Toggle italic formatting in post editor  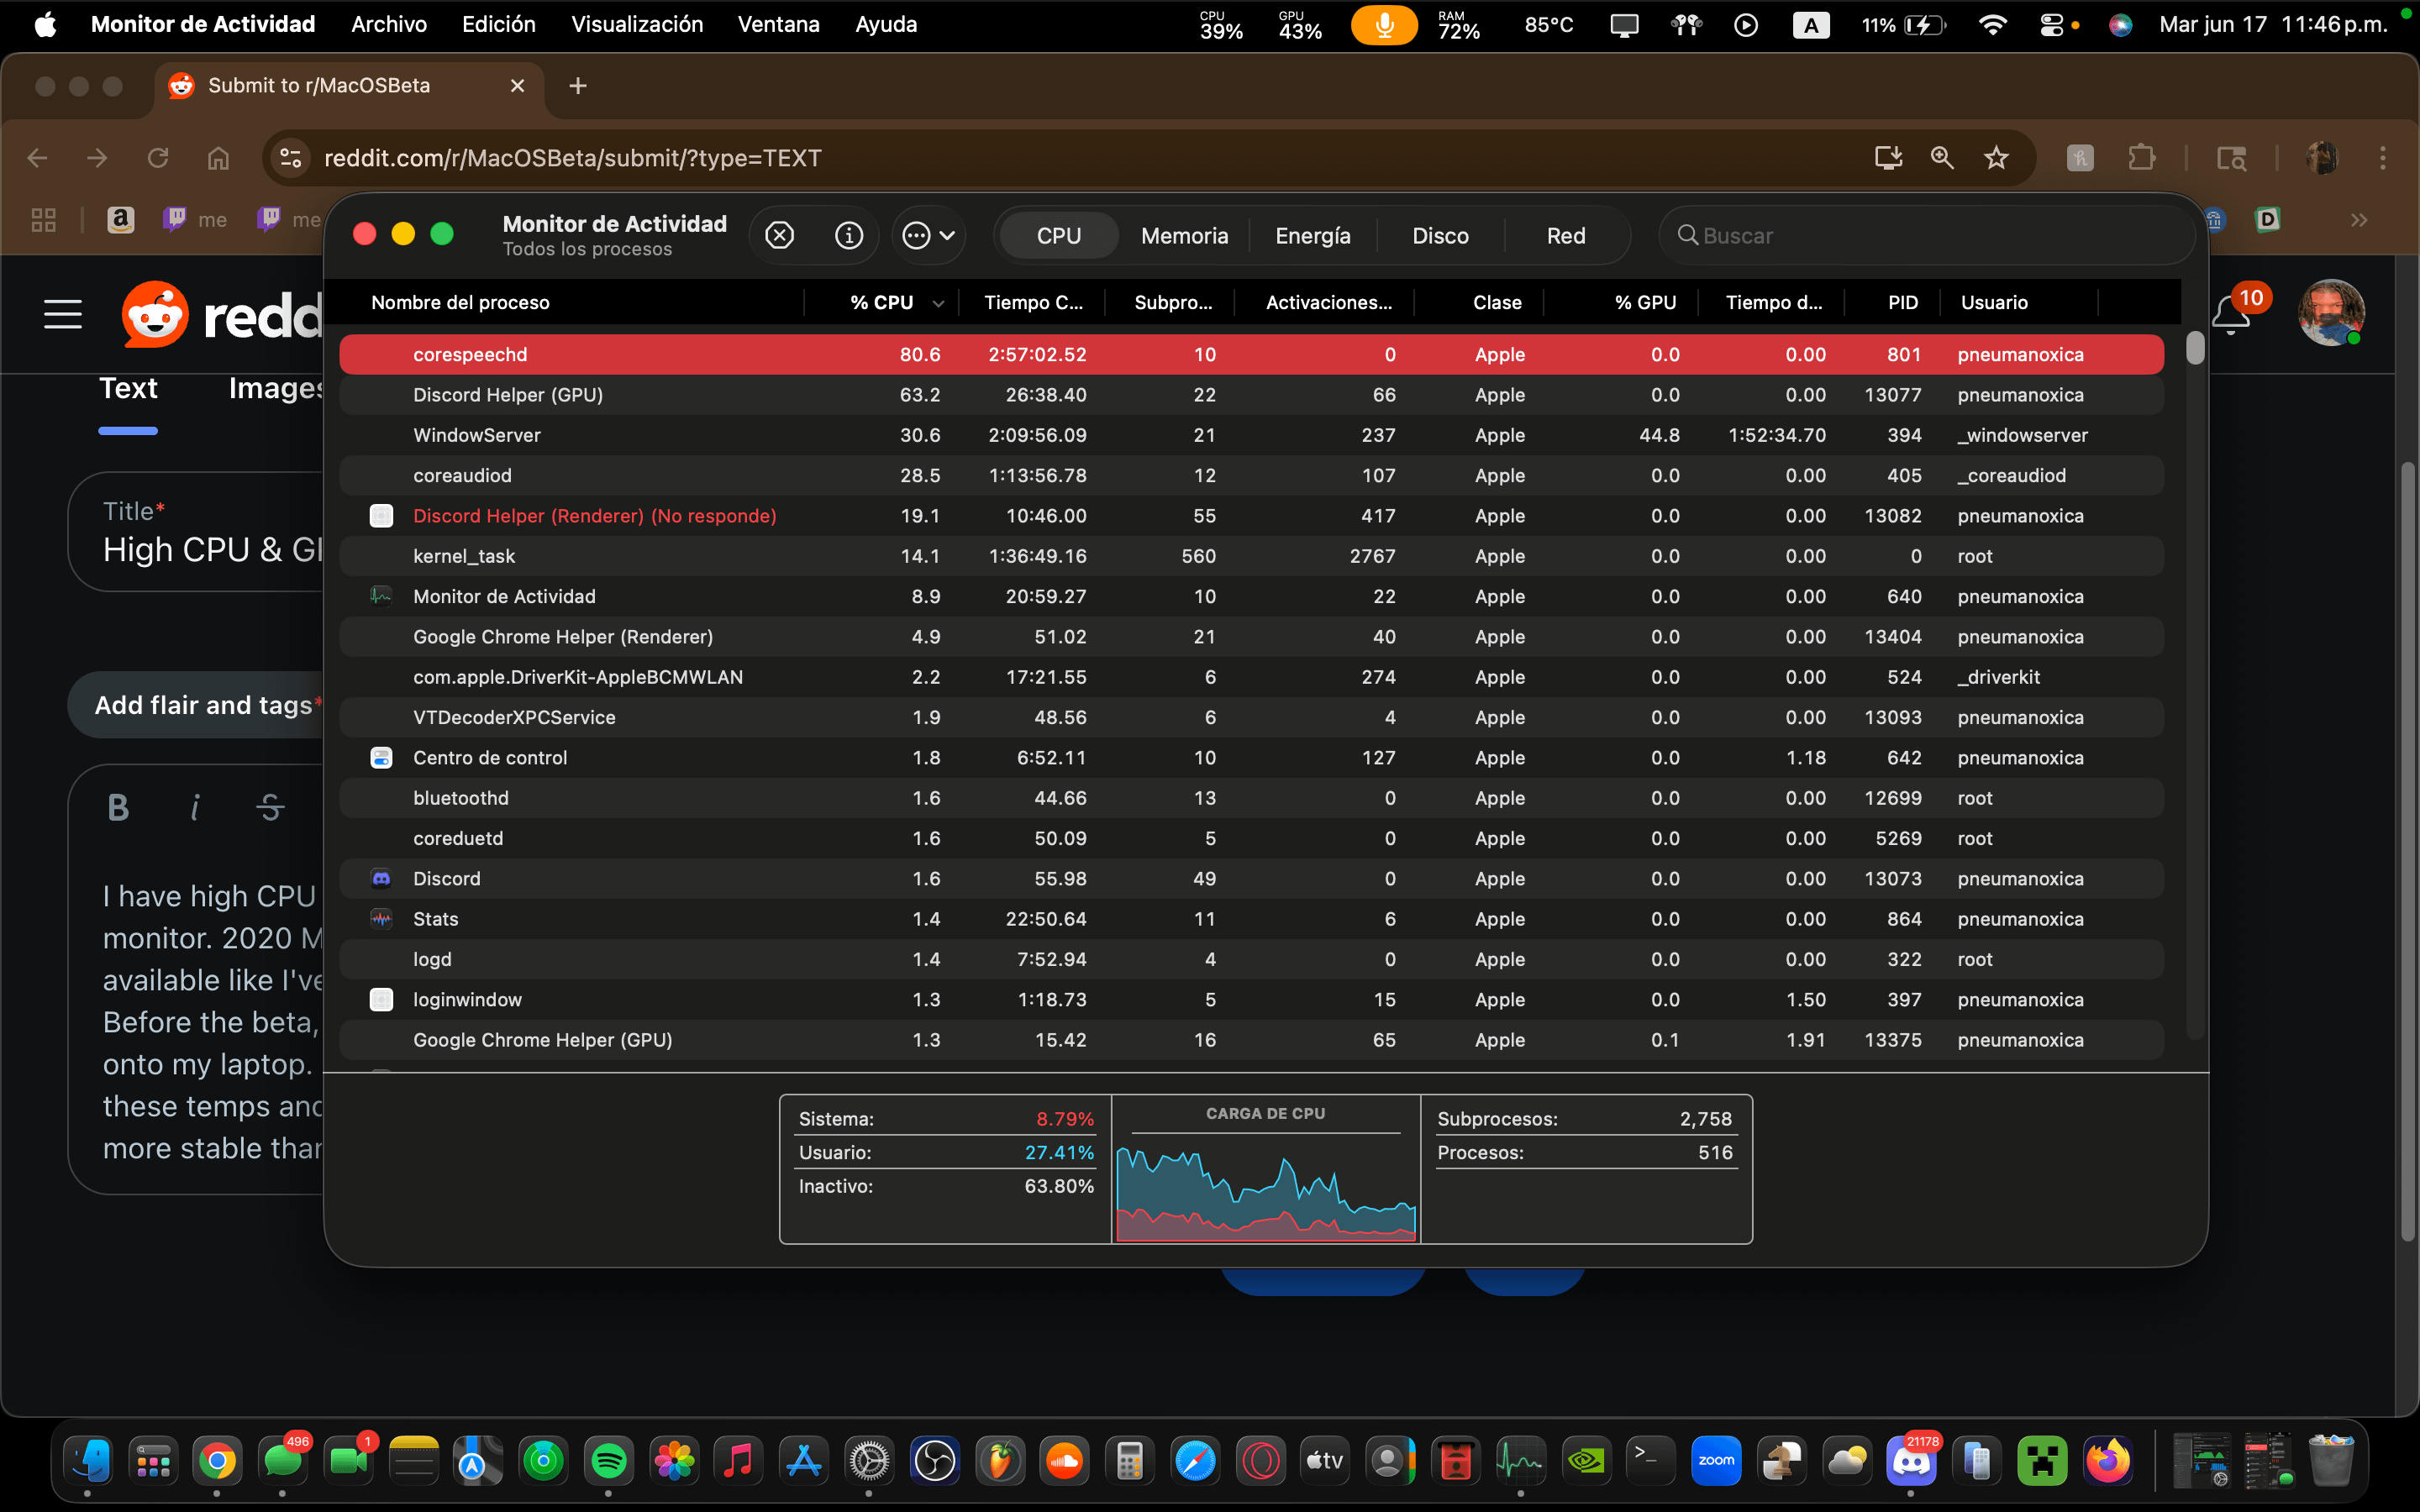pyautogui.click(x=195, y=807)
